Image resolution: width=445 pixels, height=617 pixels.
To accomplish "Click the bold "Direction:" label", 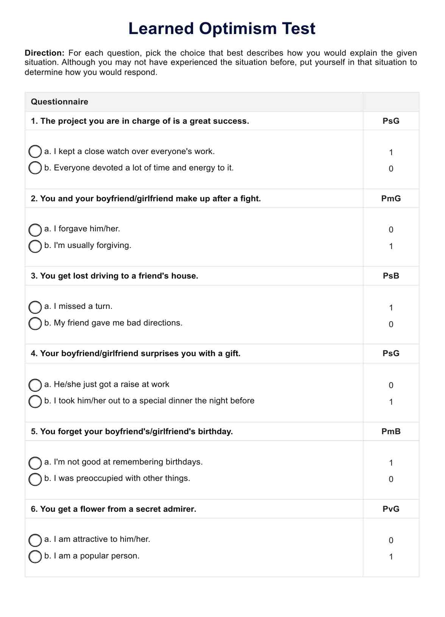I will [x=45, y=53].
